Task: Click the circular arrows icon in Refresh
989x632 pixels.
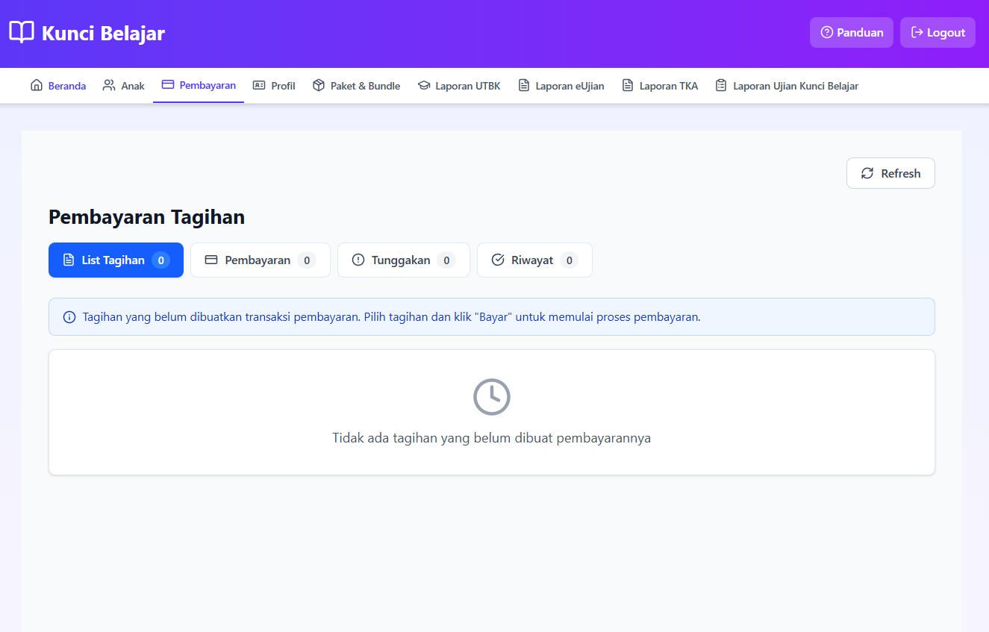Action: pos(867,173)
